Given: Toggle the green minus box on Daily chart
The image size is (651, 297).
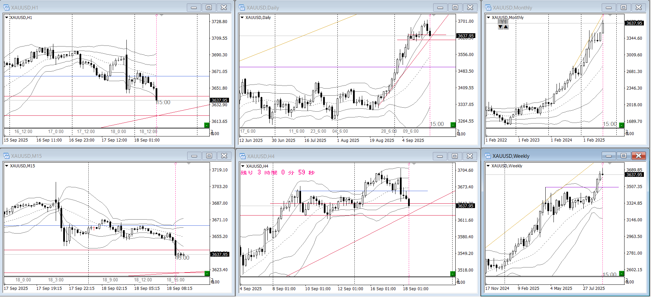Looking at the screenshot, I should click(453, 125).
